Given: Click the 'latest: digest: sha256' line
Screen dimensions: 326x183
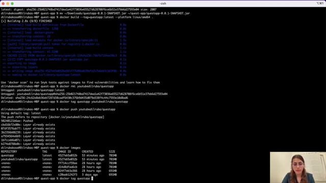Looking at the screenshot, I should 78,10.
